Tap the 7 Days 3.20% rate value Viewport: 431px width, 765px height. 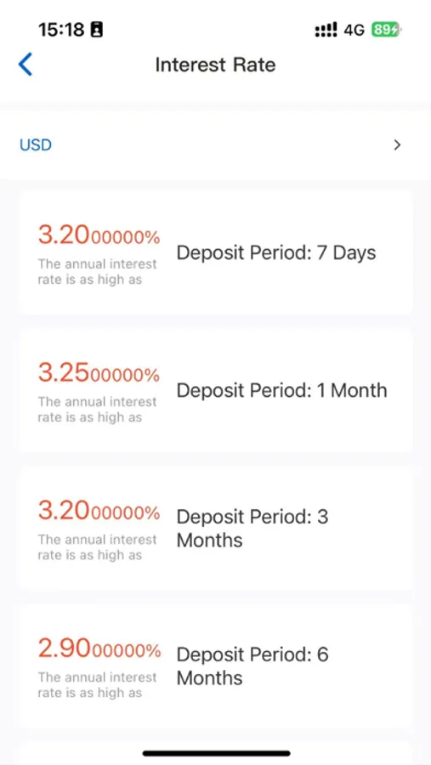[x=99, y=236]
